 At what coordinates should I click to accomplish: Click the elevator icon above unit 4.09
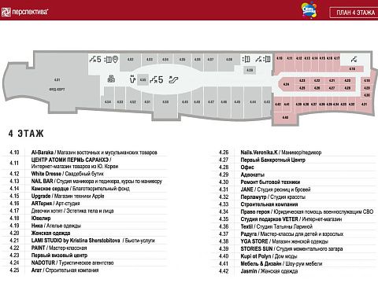pos(246,59)
